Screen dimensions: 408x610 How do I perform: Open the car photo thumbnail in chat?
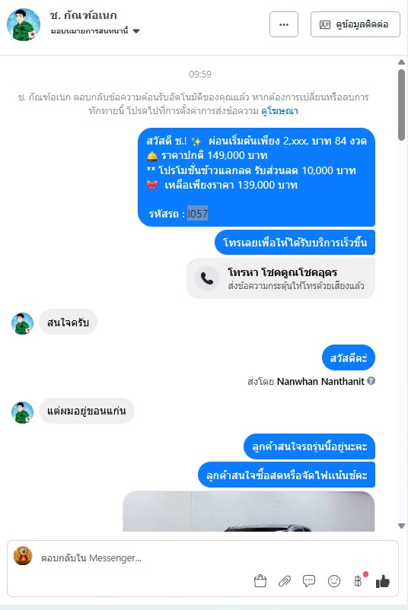point(249,511)
